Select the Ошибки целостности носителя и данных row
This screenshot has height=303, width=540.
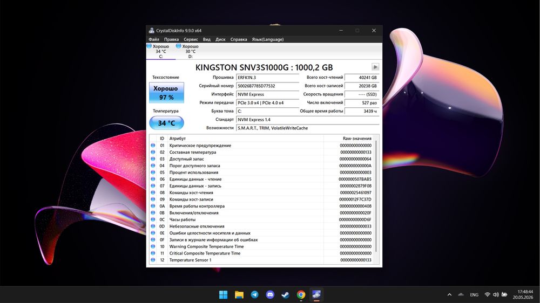(261, 233)
